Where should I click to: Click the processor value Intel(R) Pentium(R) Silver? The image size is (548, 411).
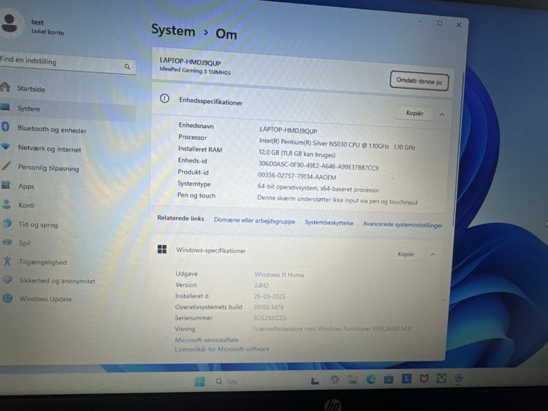point(337,144)
